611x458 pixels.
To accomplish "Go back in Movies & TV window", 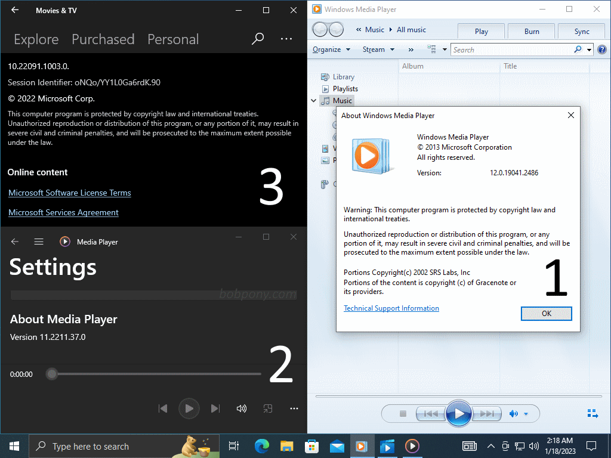I will coord(15,10).
